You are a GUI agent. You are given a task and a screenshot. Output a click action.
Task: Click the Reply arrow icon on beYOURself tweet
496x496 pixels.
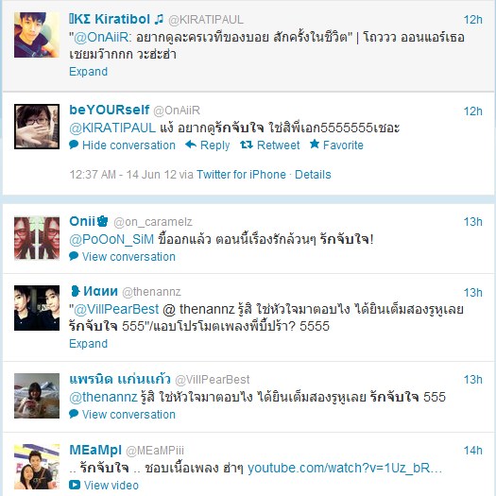(191, 145)
